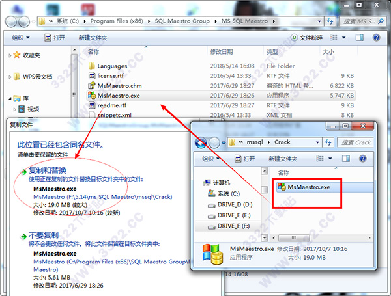The width and height of the screenshot is (391, 296).
Task: Open 组织 menu in Crack window
Action: pyautogui.click(x=210, y=159)
